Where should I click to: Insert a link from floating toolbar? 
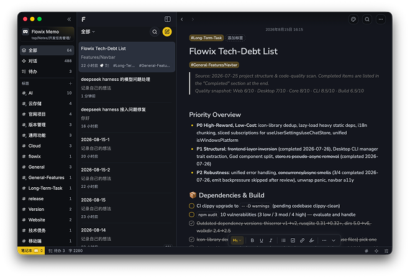pyautogui.click(x=303, y=240)
